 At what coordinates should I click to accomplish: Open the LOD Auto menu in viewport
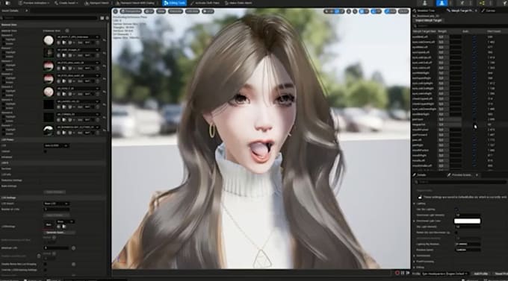tap(192, 11)
